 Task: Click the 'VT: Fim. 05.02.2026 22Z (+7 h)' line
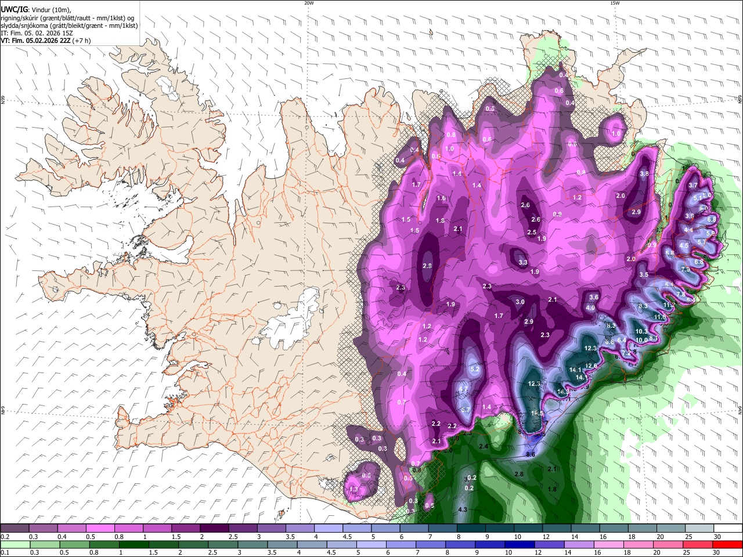tap(46, 41)
